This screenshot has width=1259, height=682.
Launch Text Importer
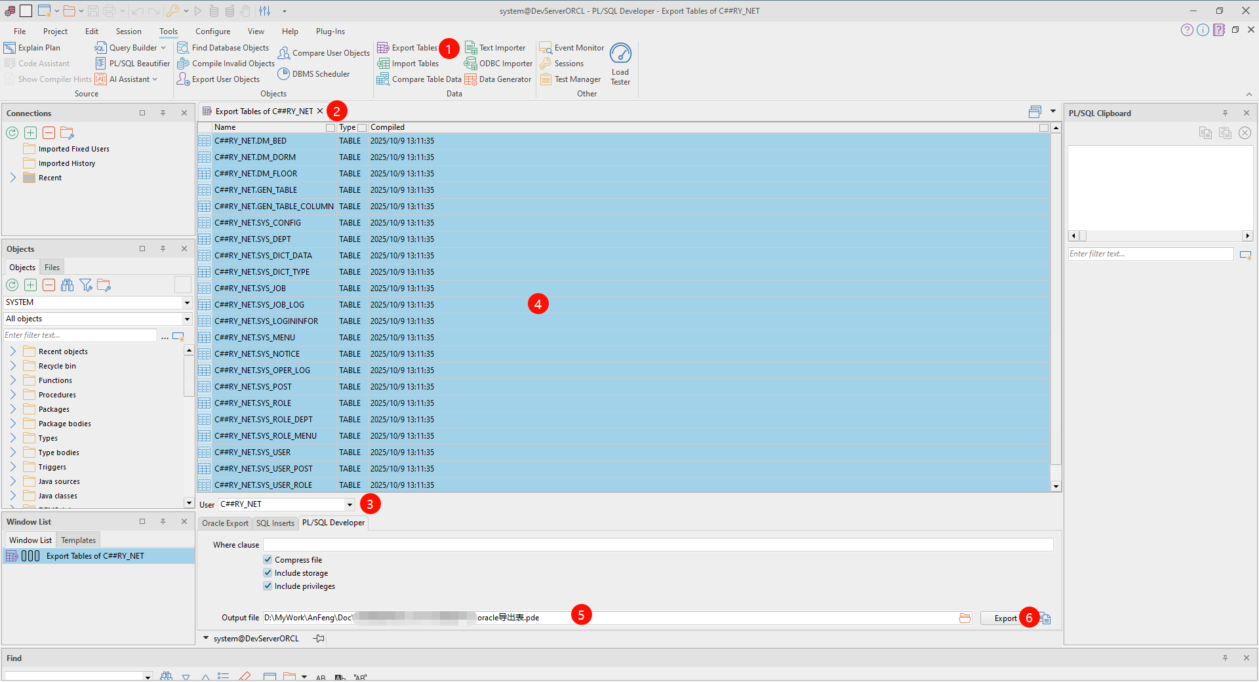[x=495, y=48]
